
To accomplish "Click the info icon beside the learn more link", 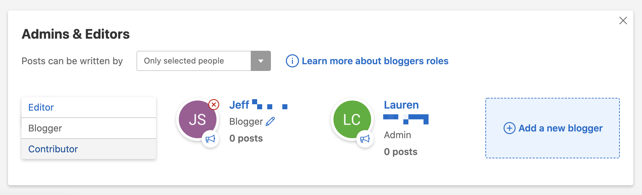I will pyautogui.click(x=292, y=61).
